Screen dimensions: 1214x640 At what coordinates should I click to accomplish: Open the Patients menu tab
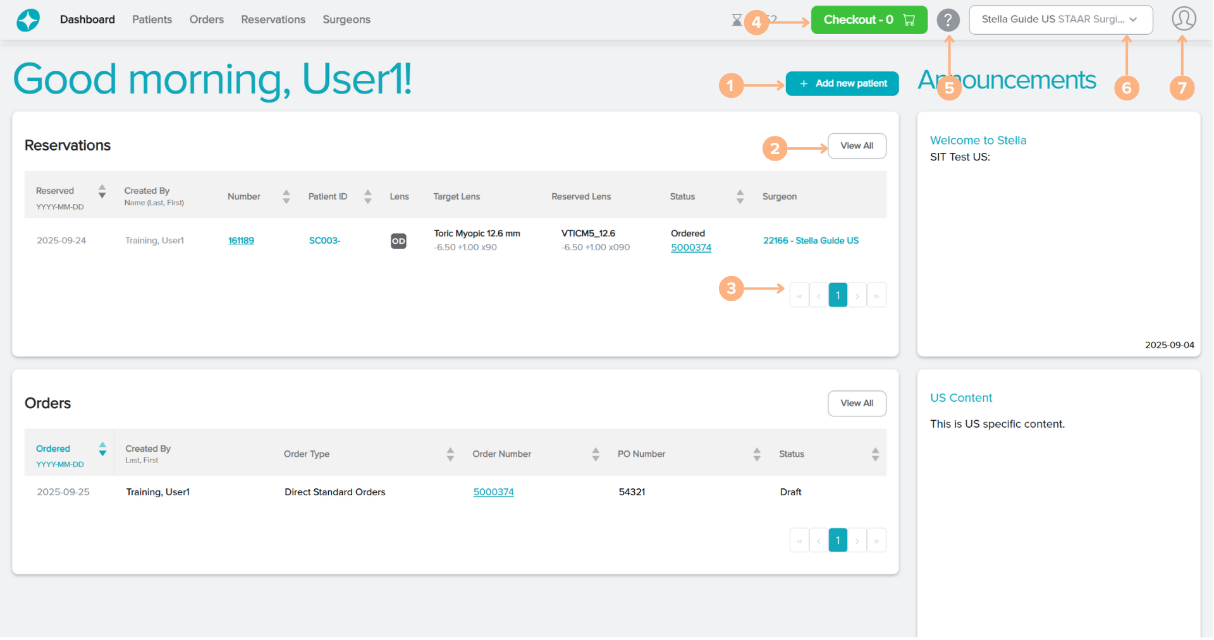152,20
